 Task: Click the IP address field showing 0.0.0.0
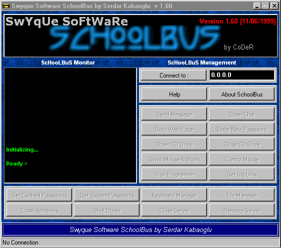coord(242,75)
